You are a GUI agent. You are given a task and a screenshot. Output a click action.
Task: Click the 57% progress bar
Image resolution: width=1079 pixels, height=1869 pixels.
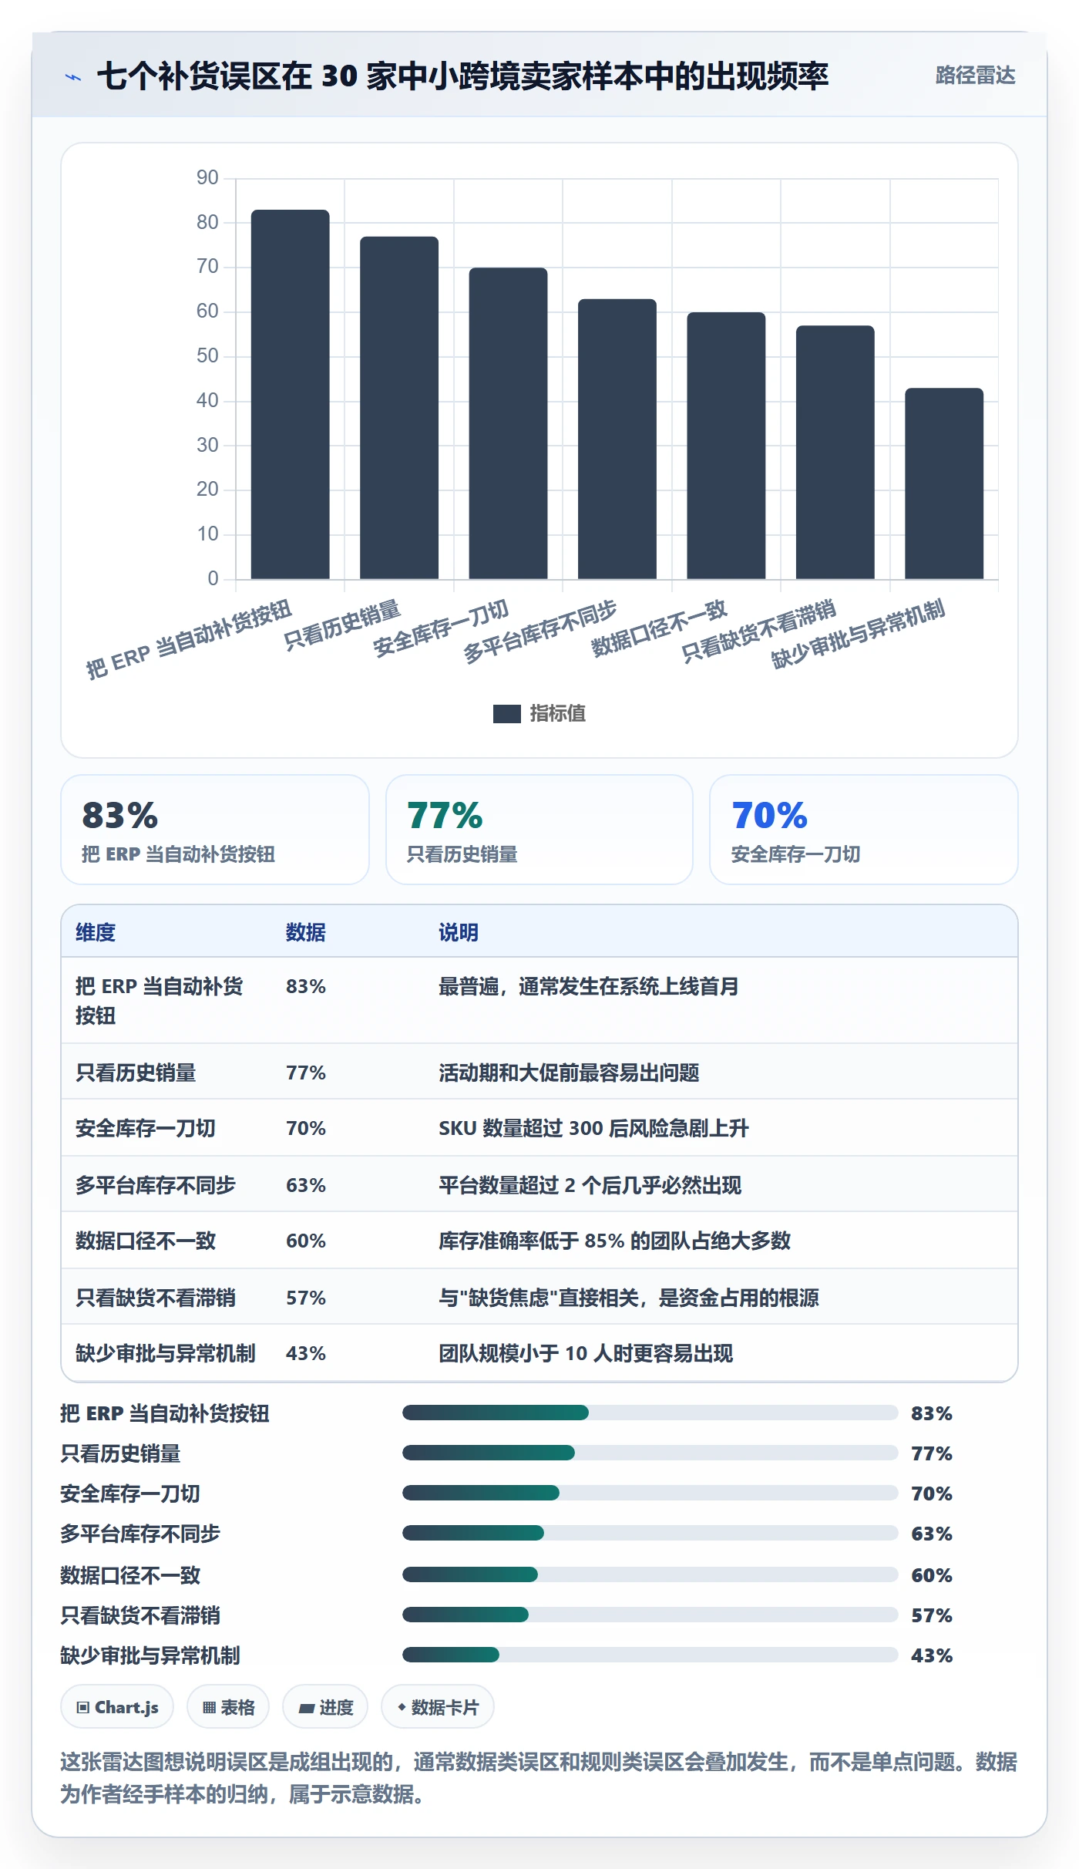tap(650, 1615)
